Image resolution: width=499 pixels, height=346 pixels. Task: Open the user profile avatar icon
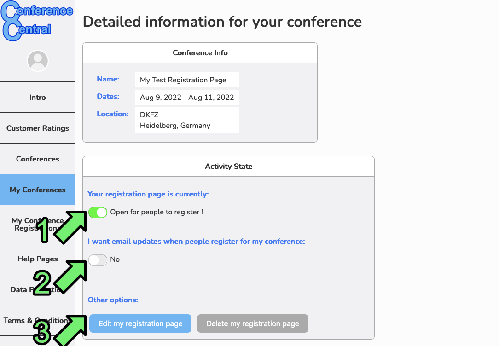click(x=38, y=61)
